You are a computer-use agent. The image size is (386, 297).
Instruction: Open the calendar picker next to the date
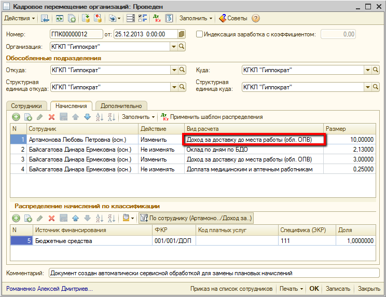(x=182, y=34)
